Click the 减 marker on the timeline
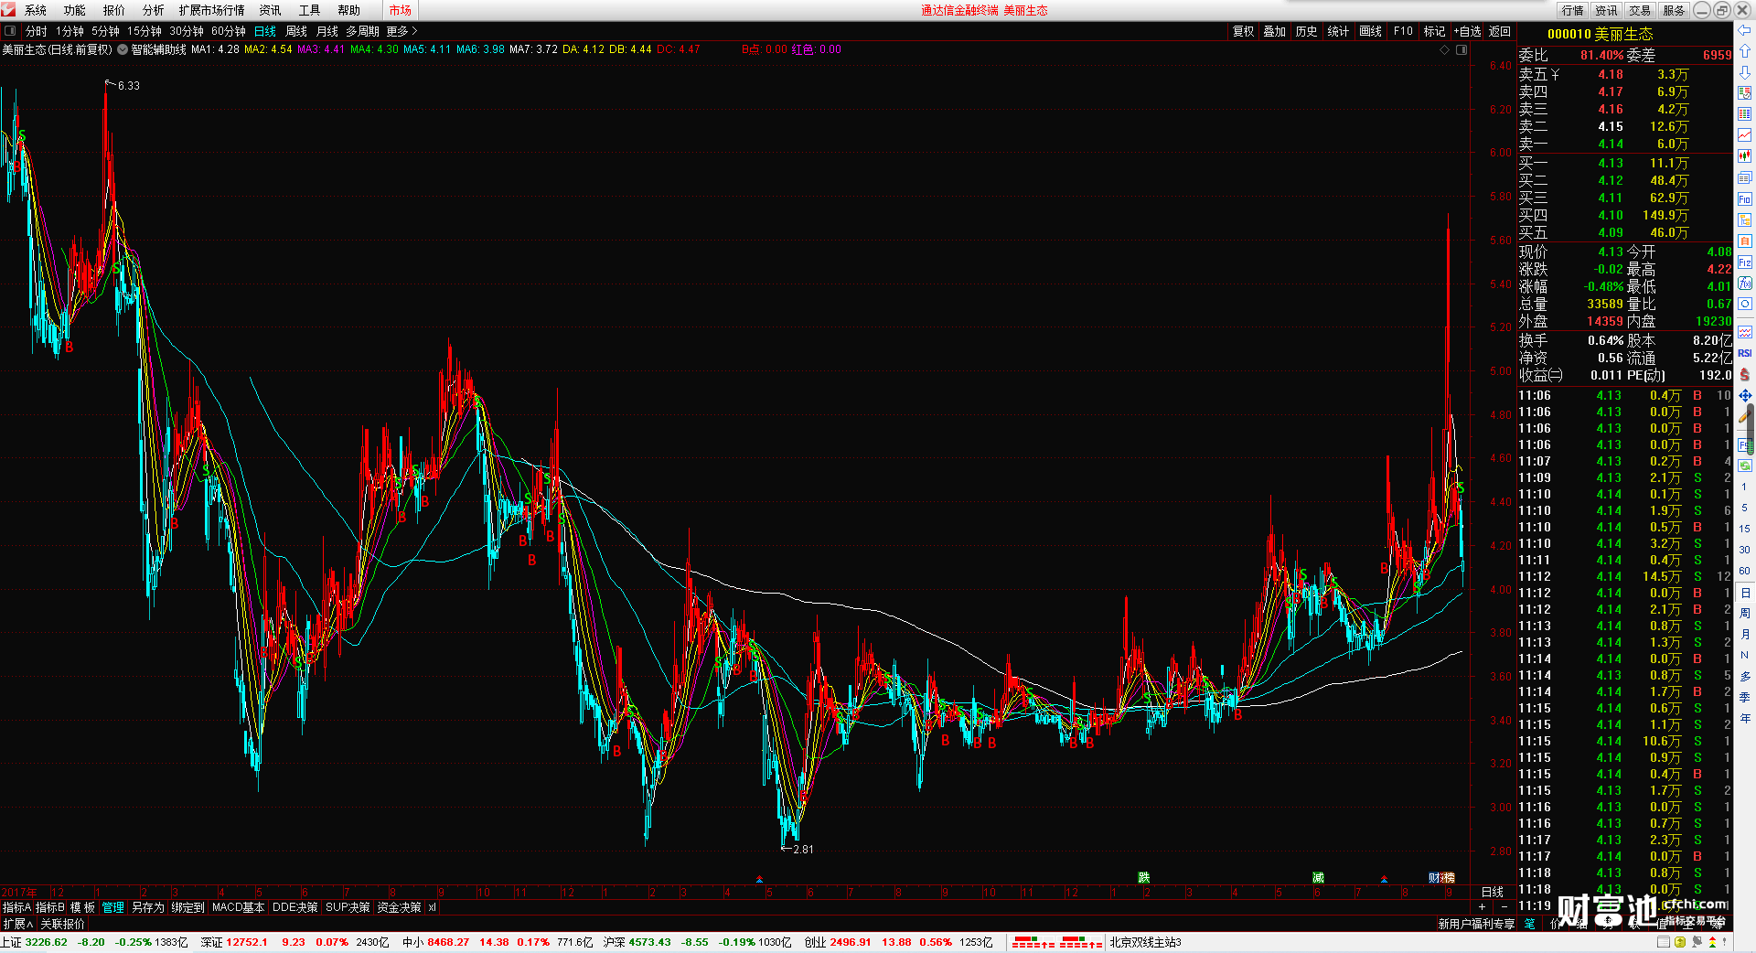1756x953 pixels. [x=1318, y=877]
